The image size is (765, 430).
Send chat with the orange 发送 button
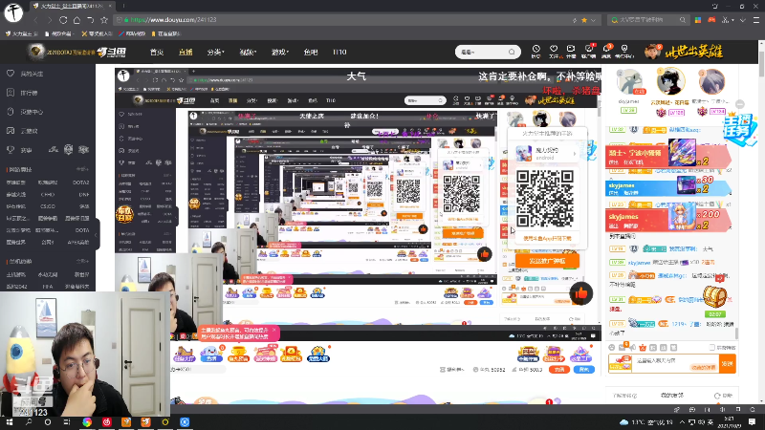(x=728, y=364)
